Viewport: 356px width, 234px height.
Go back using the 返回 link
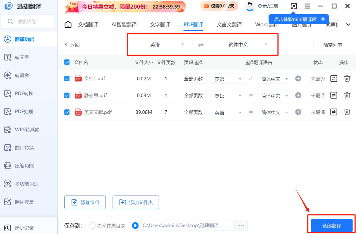tap(72, 45)
